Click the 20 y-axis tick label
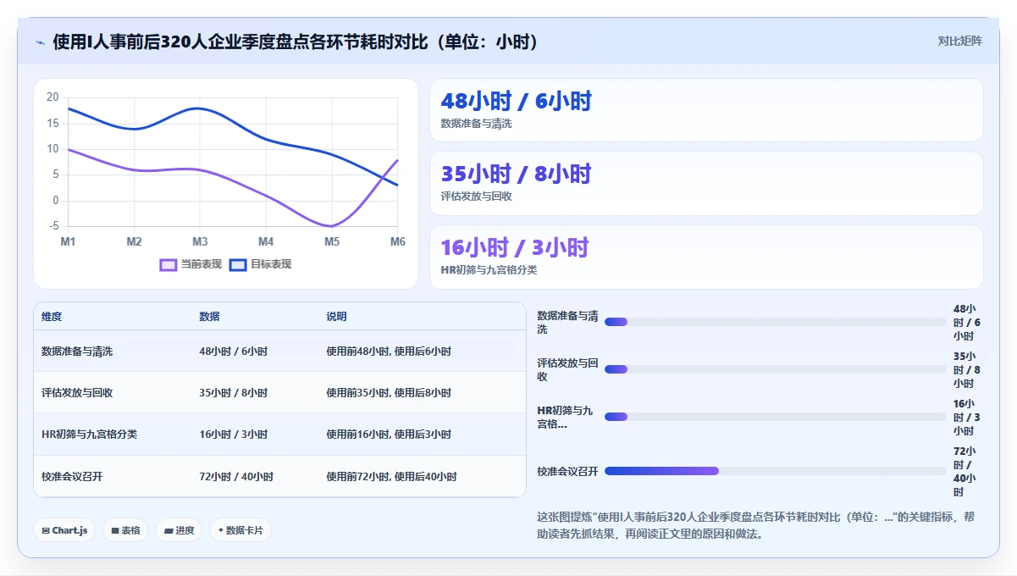1017x576 pixels. point(53,97)
